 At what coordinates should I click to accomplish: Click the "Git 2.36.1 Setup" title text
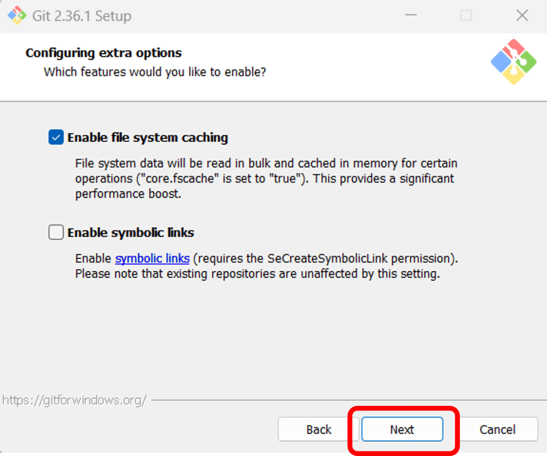pos(82,16)
